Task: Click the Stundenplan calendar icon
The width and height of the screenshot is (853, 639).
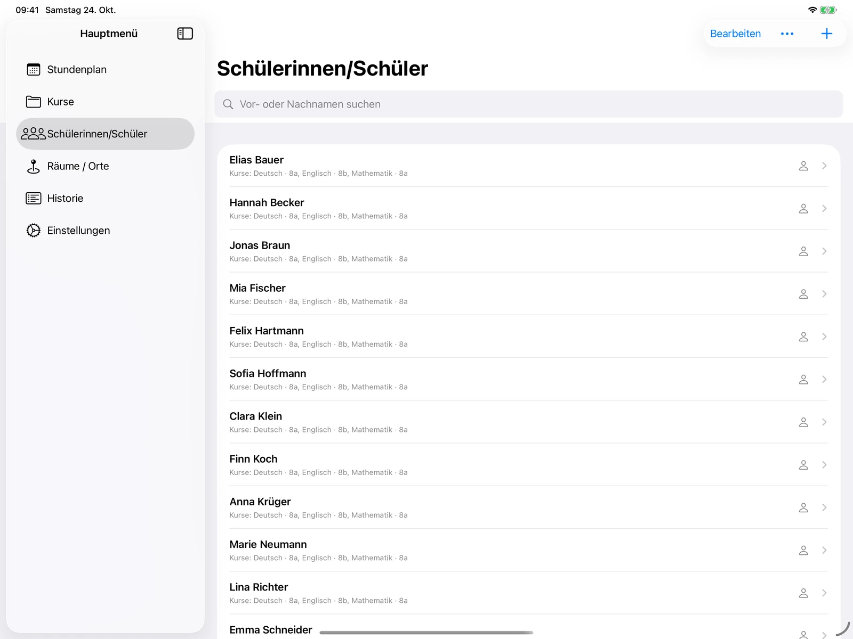Action: tap(34, 70)
